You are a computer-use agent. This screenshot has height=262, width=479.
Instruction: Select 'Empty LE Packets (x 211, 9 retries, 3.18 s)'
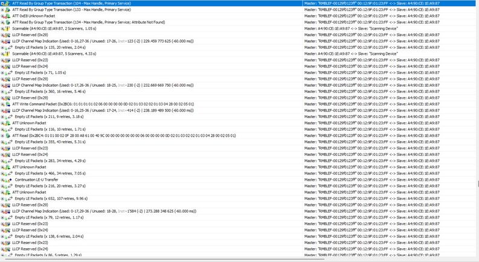click(x=49, y=117)
